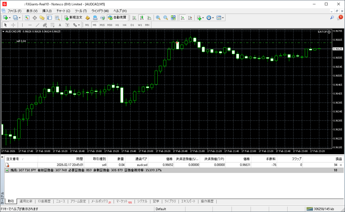
Task: Select the text label tool
Action: [x=60, y=25]
